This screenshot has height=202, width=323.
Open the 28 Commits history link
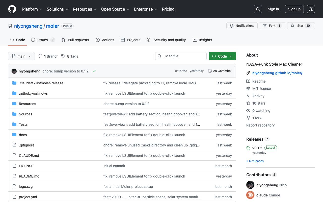click(x=219, y=71)
